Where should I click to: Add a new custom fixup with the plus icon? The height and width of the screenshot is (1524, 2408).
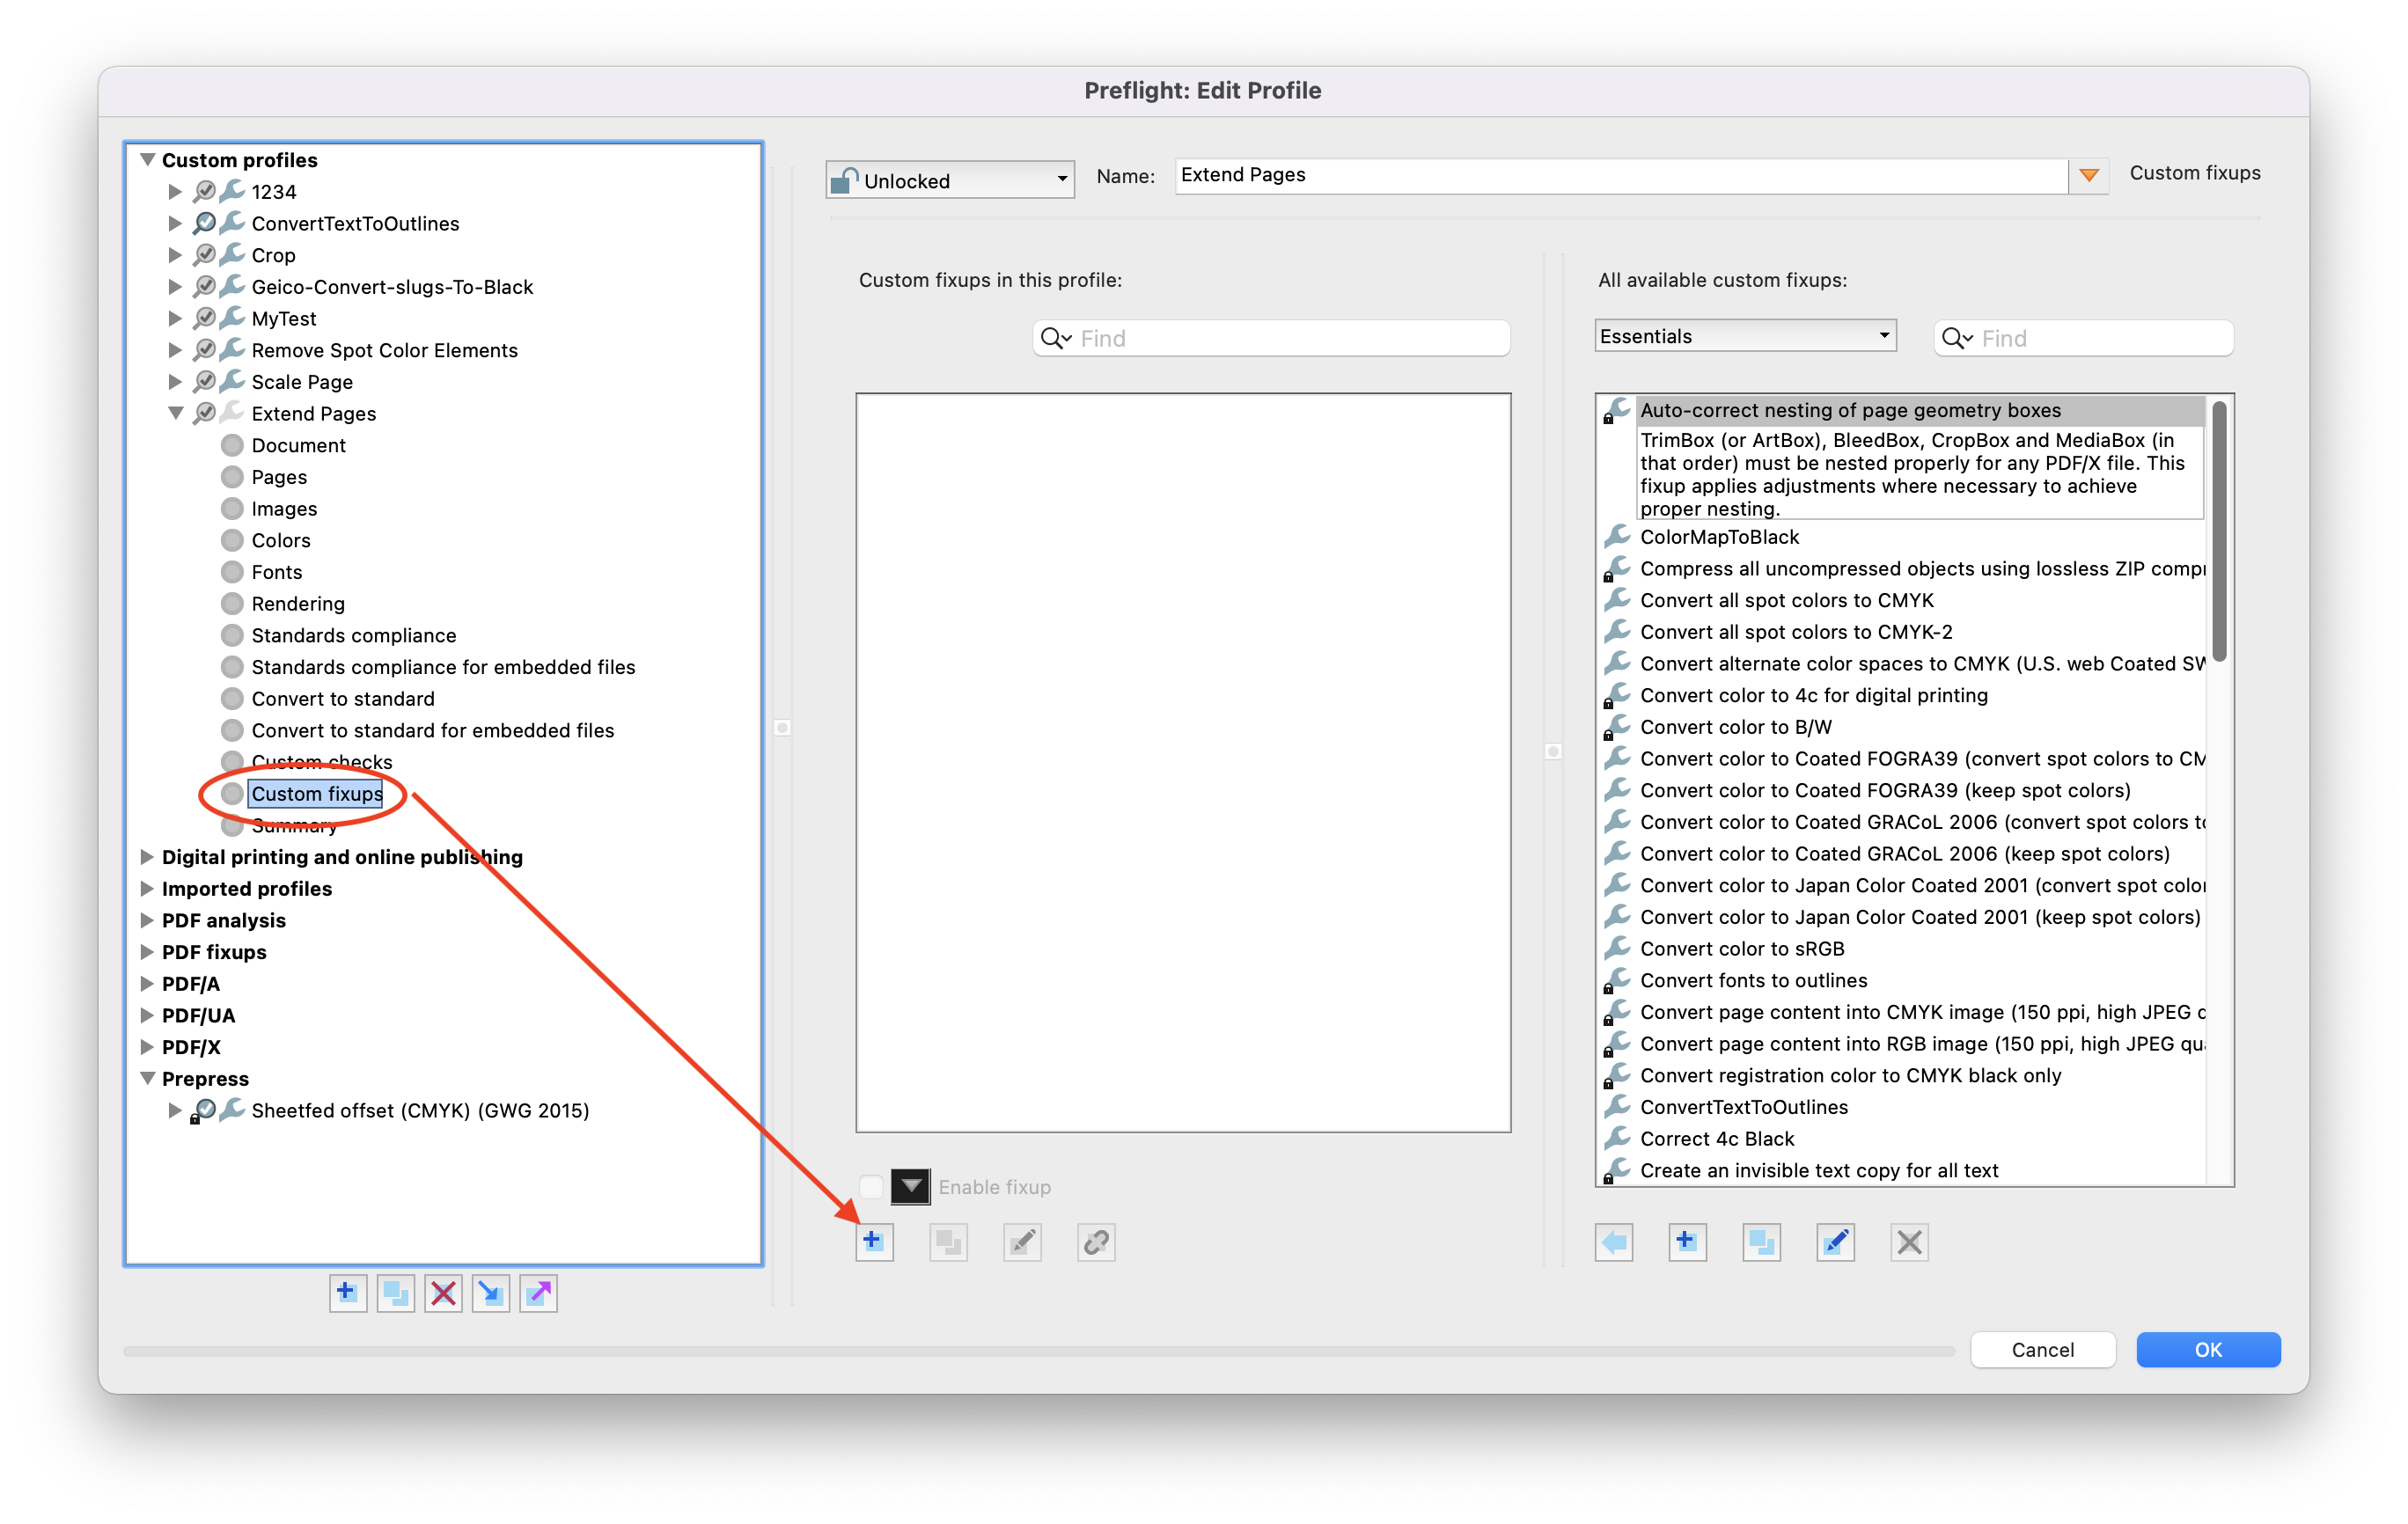pos(873,1242)
